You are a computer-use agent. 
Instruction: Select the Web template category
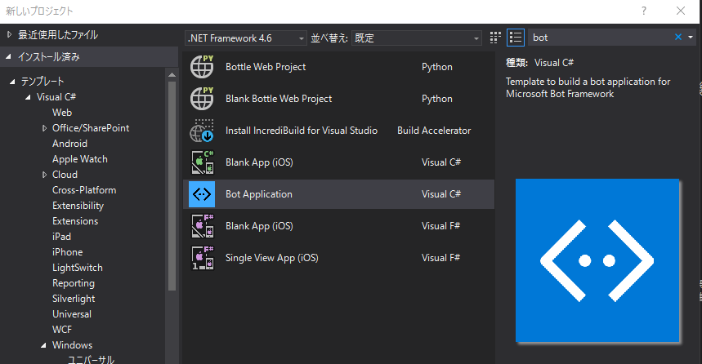pyautogui.click(x=62, y=113)
